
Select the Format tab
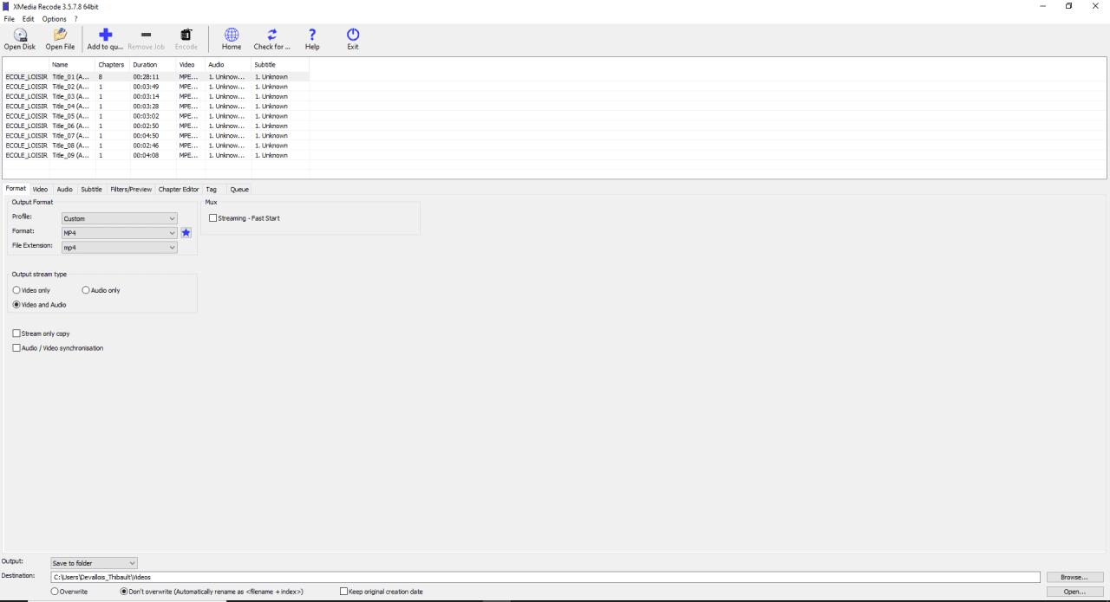pos(16,189)
